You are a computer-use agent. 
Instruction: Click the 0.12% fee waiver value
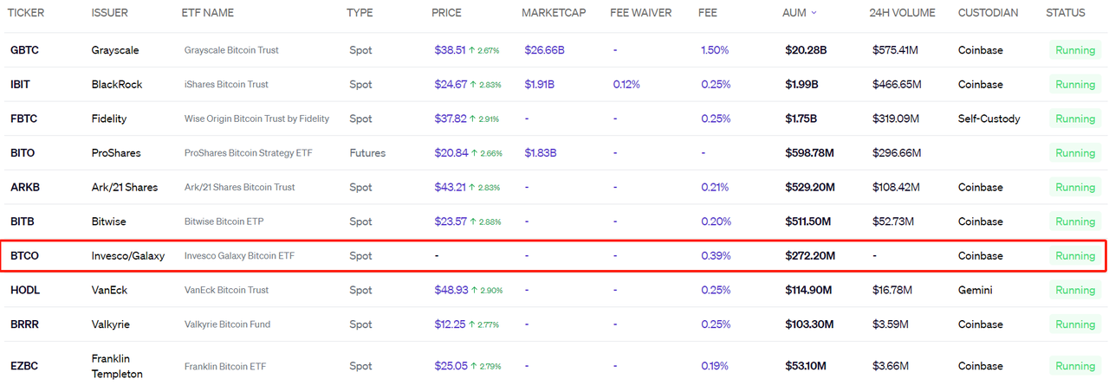626,85
